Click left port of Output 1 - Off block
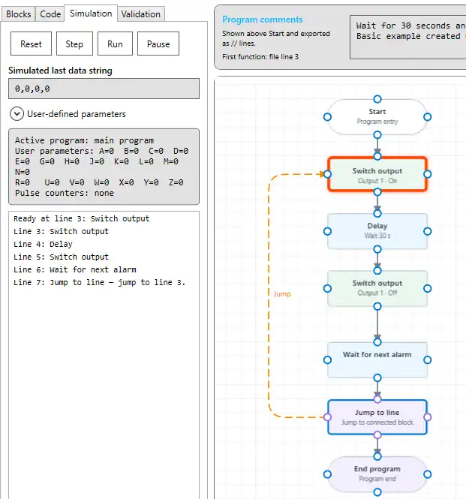The image size is (466, 499). pyautogui.click(x=327, y=288)
